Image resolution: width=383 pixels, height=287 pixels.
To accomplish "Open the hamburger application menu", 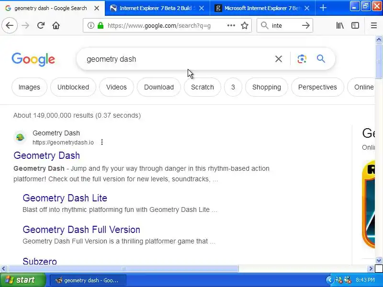I will pos(374,25).
